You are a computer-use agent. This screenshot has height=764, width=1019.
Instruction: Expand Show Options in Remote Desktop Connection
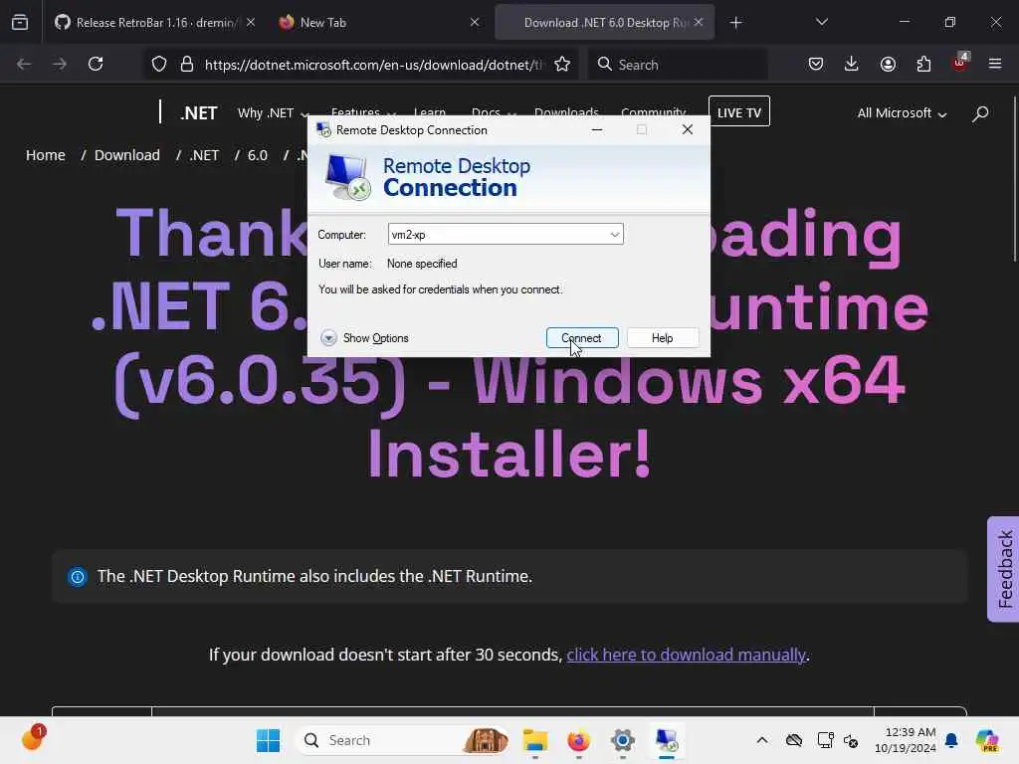[364, 338]
